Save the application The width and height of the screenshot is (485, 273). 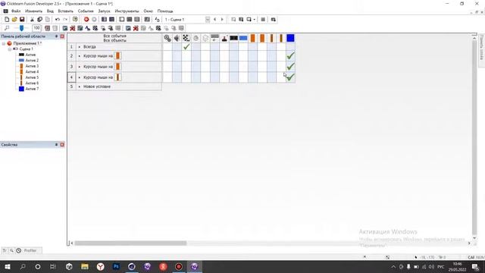pos(22,20)
